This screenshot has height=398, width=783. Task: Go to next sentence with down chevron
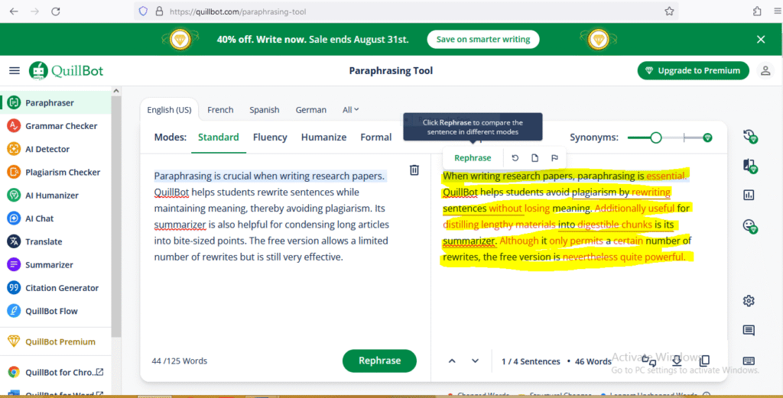point(475,361)
